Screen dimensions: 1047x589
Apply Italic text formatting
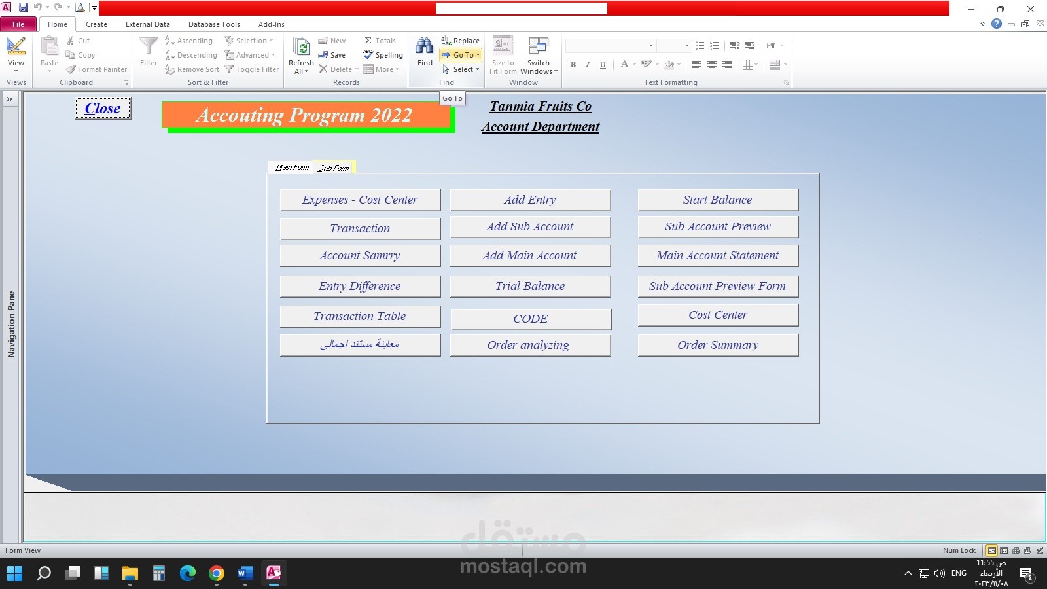pyautogui.click(x=588, y=64)
